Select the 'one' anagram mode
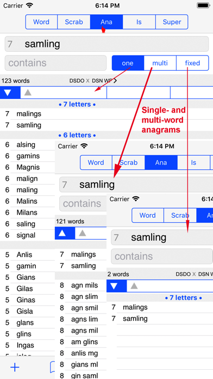 pyautogui.click(x=128, y=63)
